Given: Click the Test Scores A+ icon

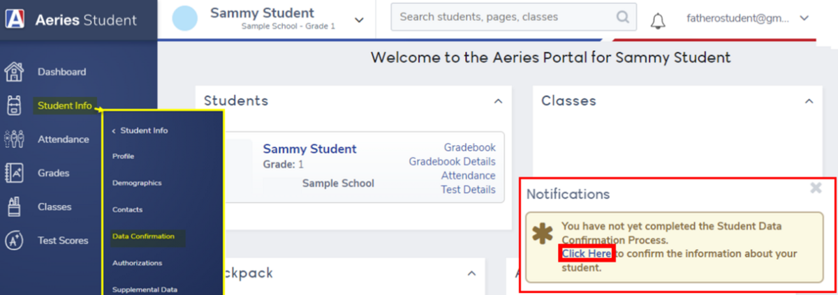Looking at the screenshot, I should click(x=14, y=241).
